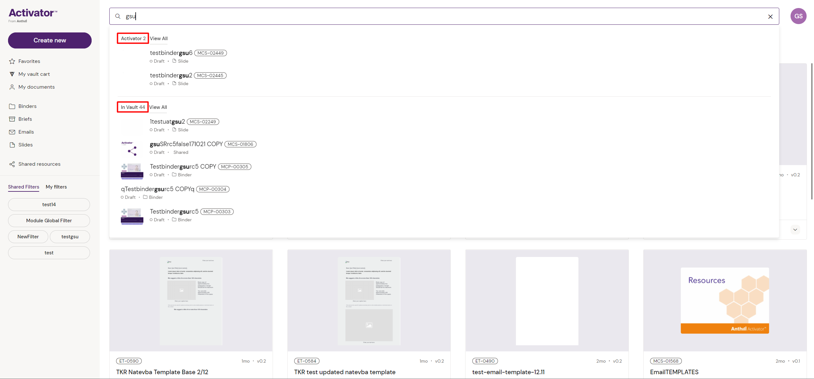Expand the card chevron dropdown
Image resolution: width=814 pixels, height=379 pixels.
pos(795,230)
